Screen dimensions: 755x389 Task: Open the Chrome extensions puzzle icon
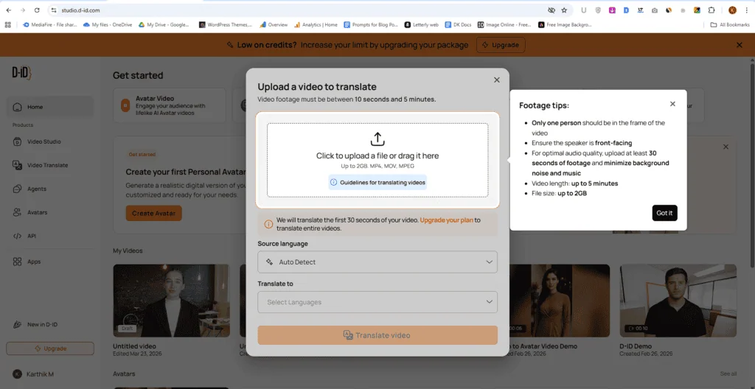pos(711,10)
